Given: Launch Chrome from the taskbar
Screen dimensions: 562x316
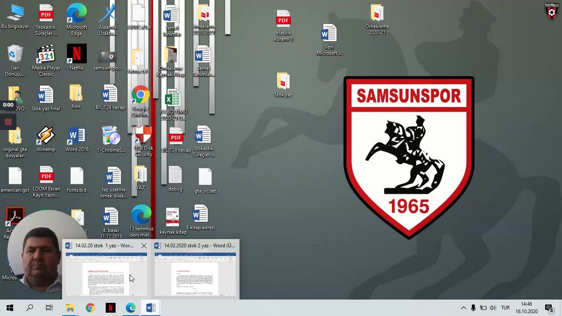Looking at the screenshot, I should (90, 308).
